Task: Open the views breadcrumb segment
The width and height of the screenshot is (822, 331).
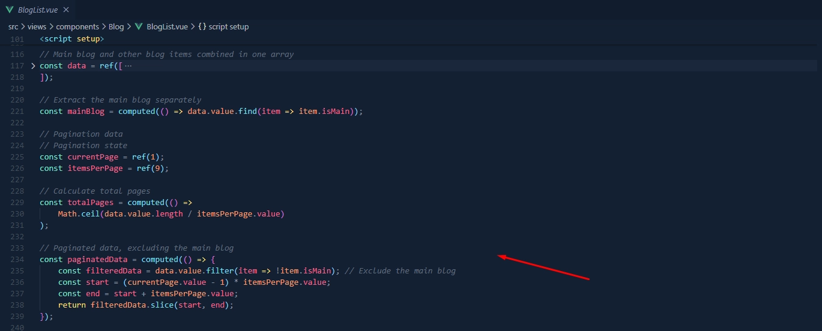Action: point(37,27)
